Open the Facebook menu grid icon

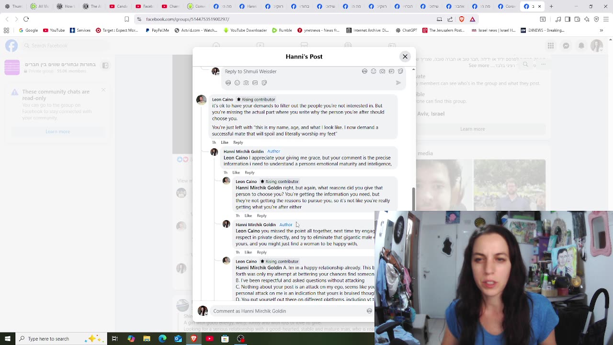pyautogui.click(x=551, y=46)
